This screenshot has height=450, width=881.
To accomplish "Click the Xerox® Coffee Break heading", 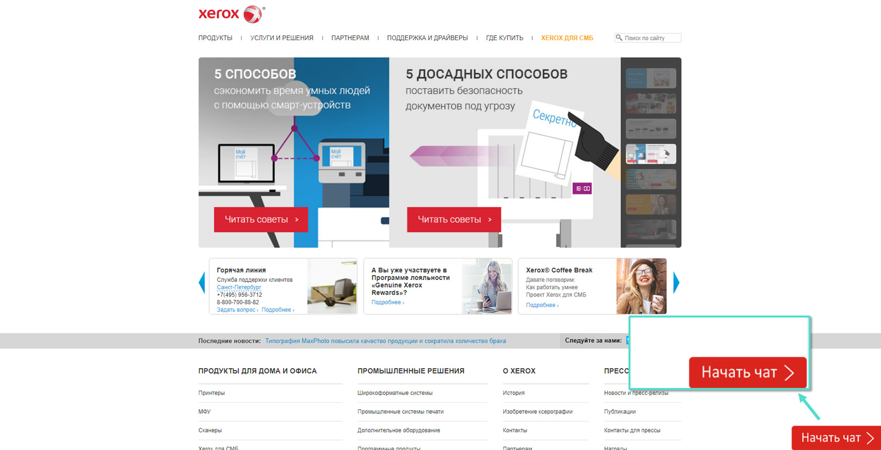I will pyautogui.click(x=559, y=270).
